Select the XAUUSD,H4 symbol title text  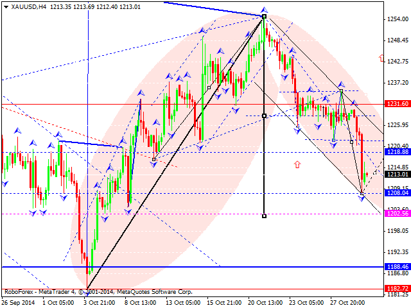pyautogui.click(x=29, y=7)
